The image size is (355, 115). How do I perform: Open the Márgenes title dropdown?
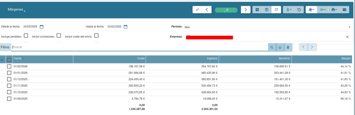tap(17, 10)
